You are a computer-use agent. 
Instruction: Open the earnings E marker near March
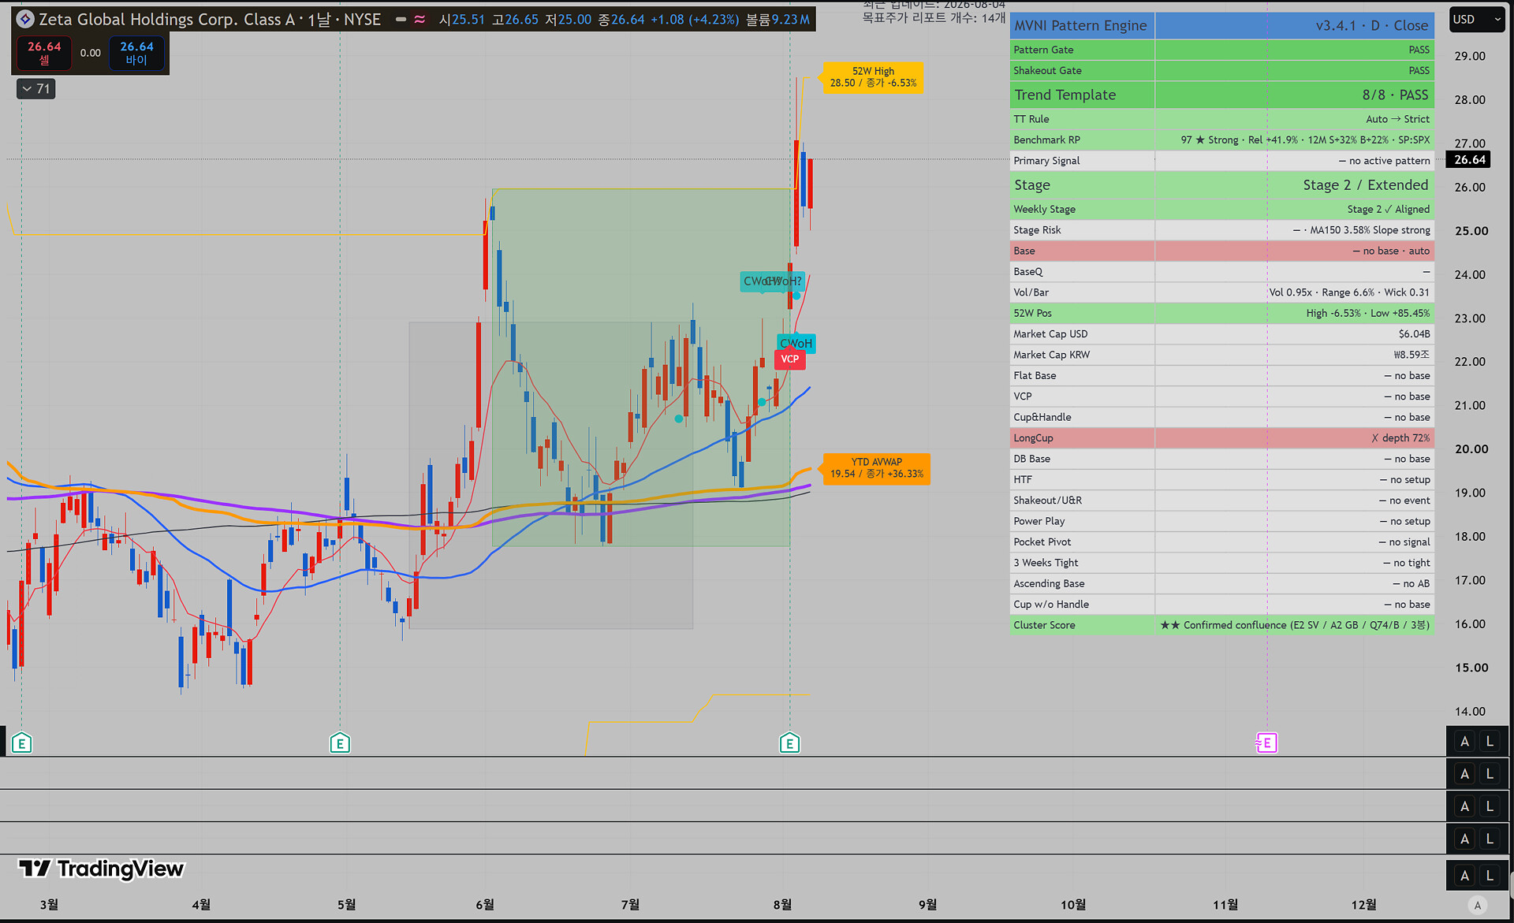[22, 742]
